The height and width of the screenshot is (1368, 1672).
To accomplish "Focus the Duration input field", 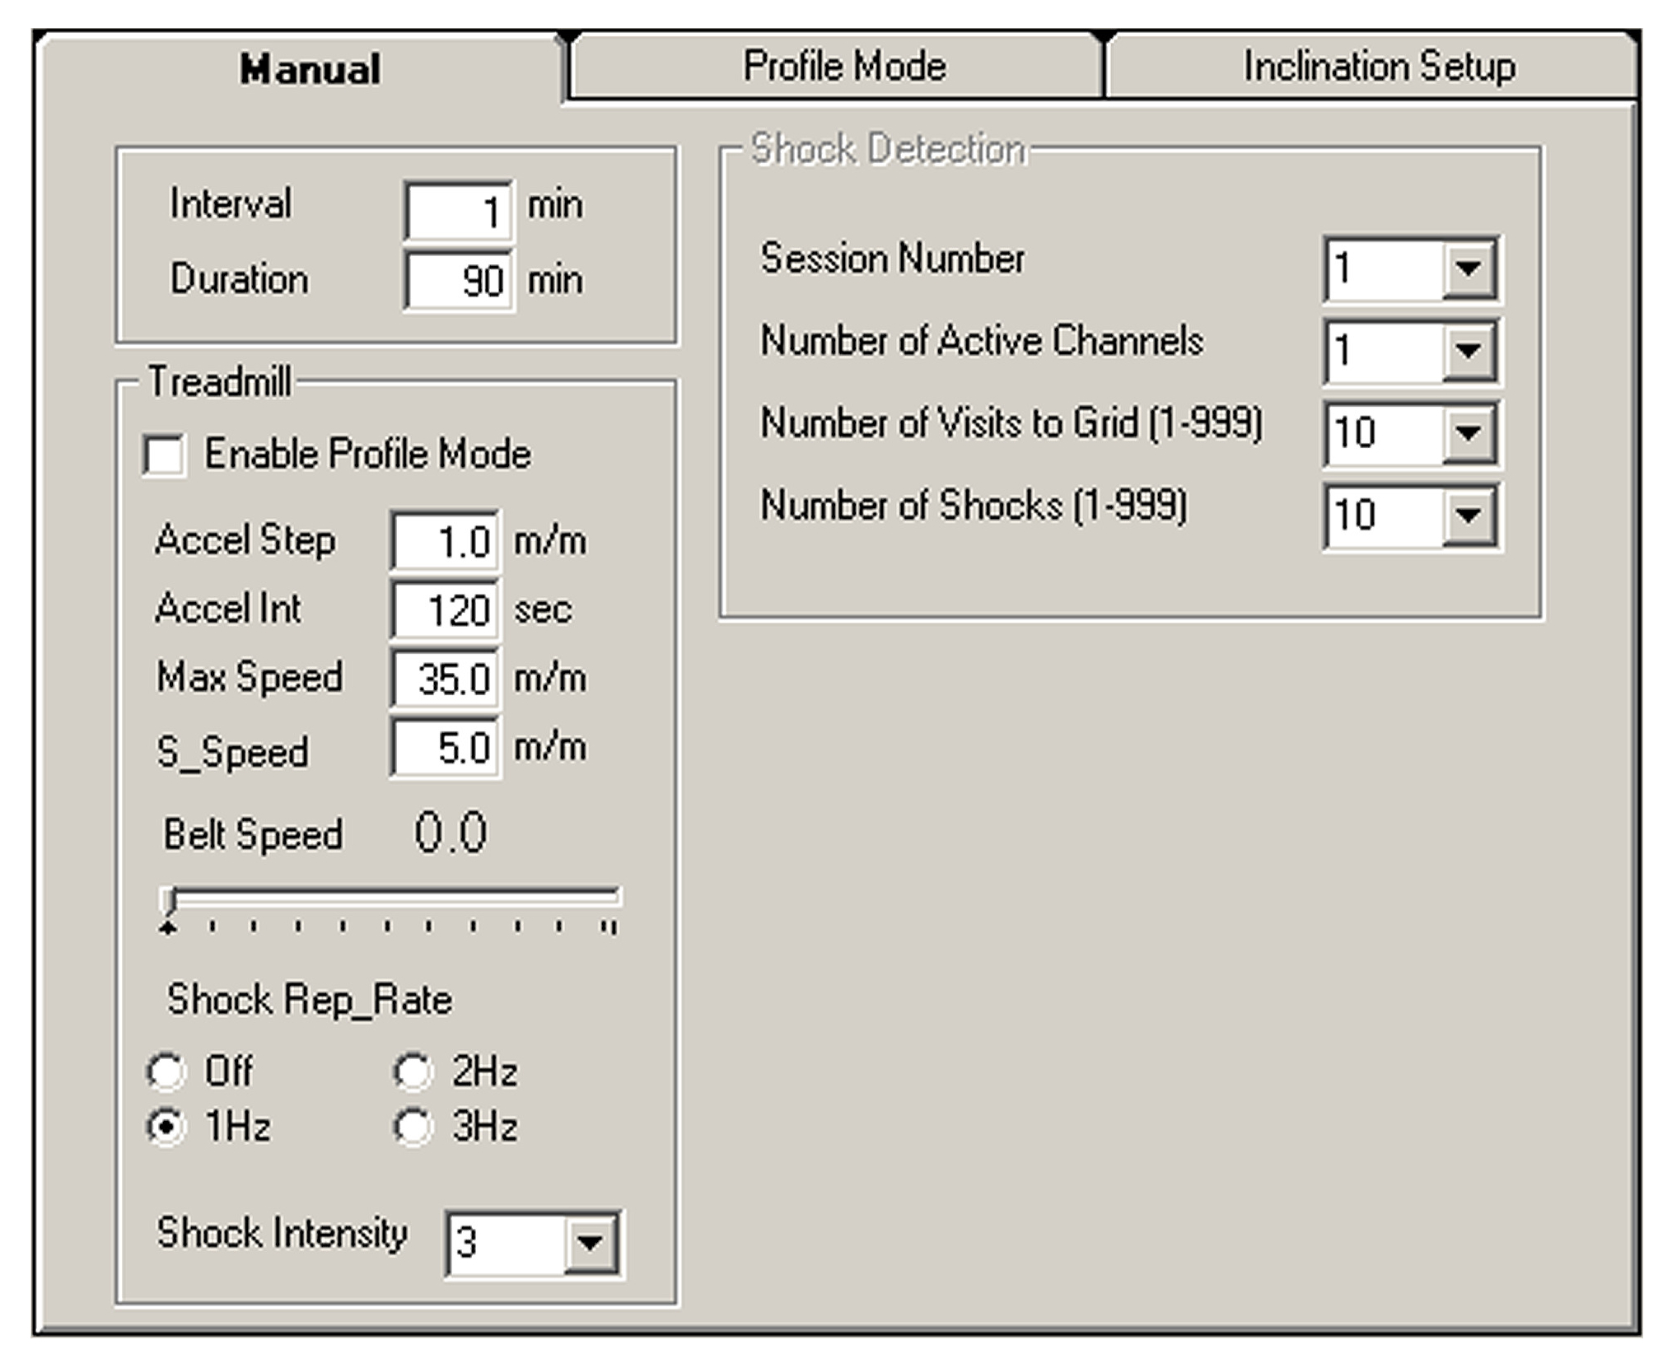I will point(458,281).
